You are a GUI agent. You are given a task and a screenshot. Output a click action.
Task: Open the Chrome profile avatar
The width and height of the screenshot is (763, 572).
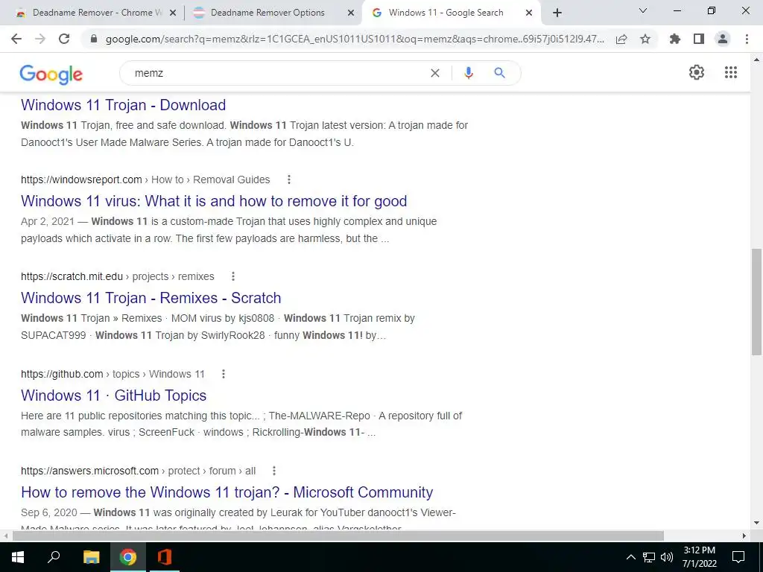(723, 39)
